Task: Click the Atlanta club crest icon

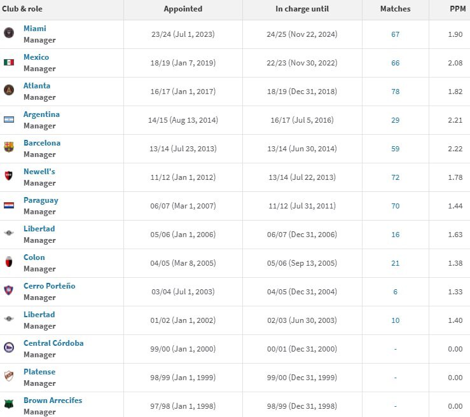Action: (x=9, y=90)
